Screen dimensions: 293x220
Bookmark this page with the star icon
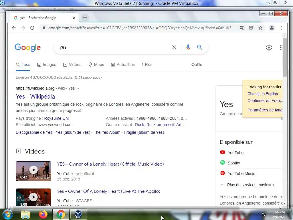click(260, 28)
